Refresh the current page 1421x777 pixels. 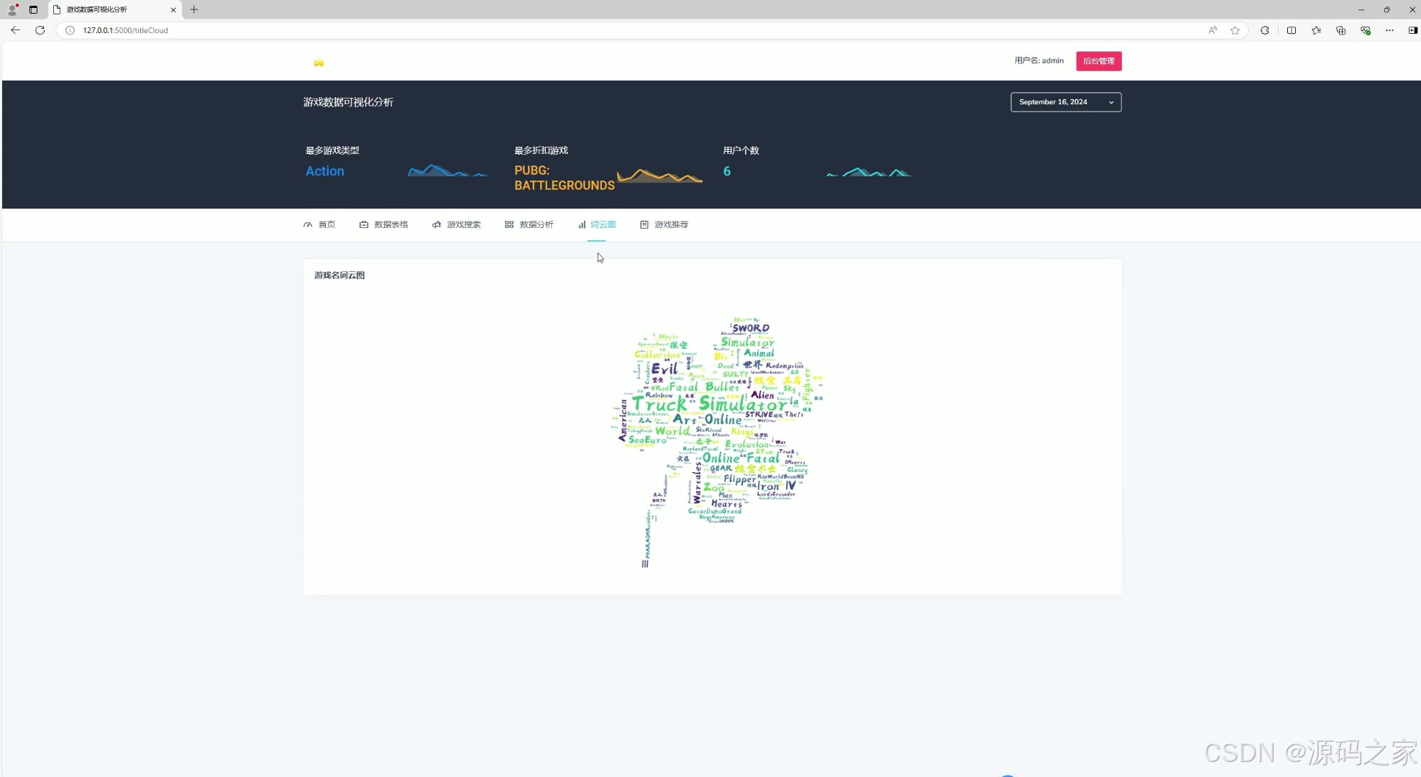pos(40,30)
